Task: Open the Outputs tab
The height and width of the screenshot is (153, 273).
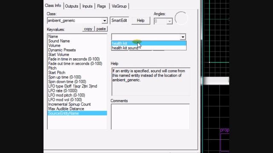Action: point(72,6)
